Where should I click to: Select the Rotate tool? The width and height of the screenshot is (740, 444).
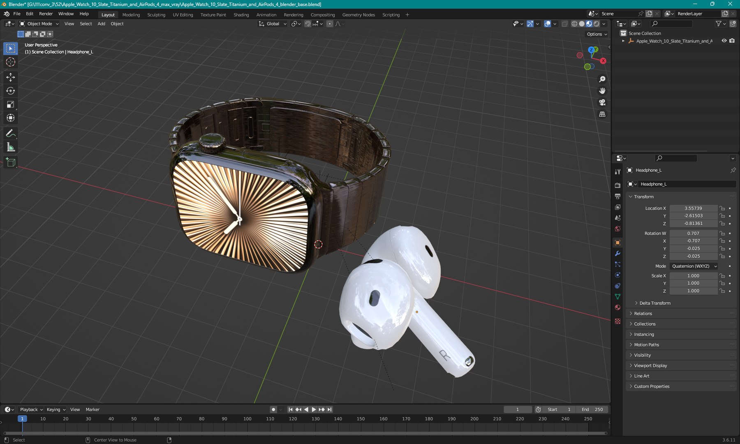pyautogui.click(x=11, y=91)
